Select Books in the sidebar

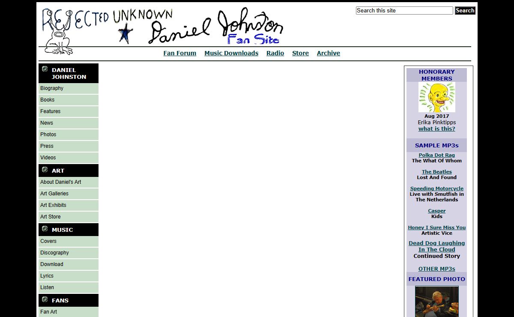pyautogui.click(x=69, y=100)
